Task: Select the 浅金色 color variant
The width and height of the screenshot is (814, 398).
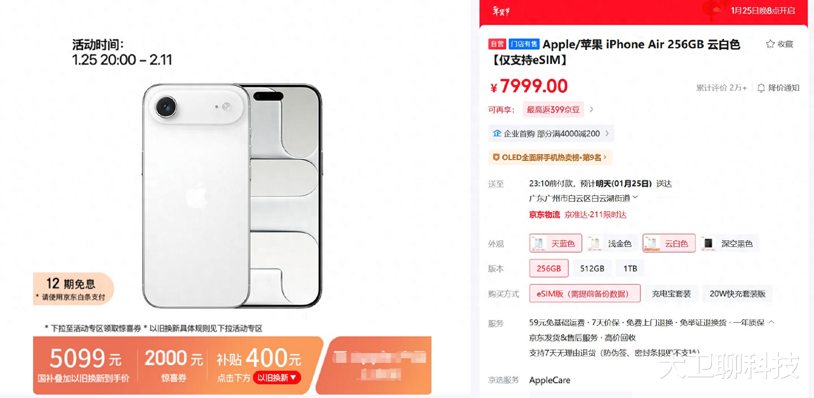Action: point(612,243)
